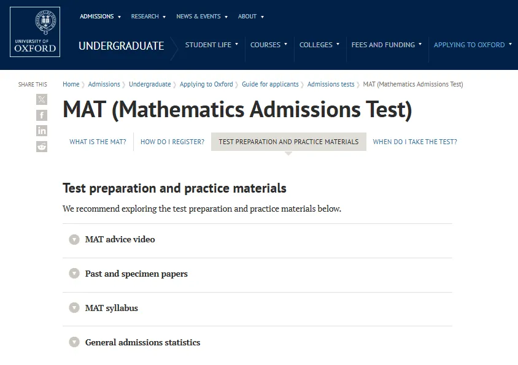Go to the Undergraduate section heading
The height and width of the screenshot is (365, 518).
122,45
